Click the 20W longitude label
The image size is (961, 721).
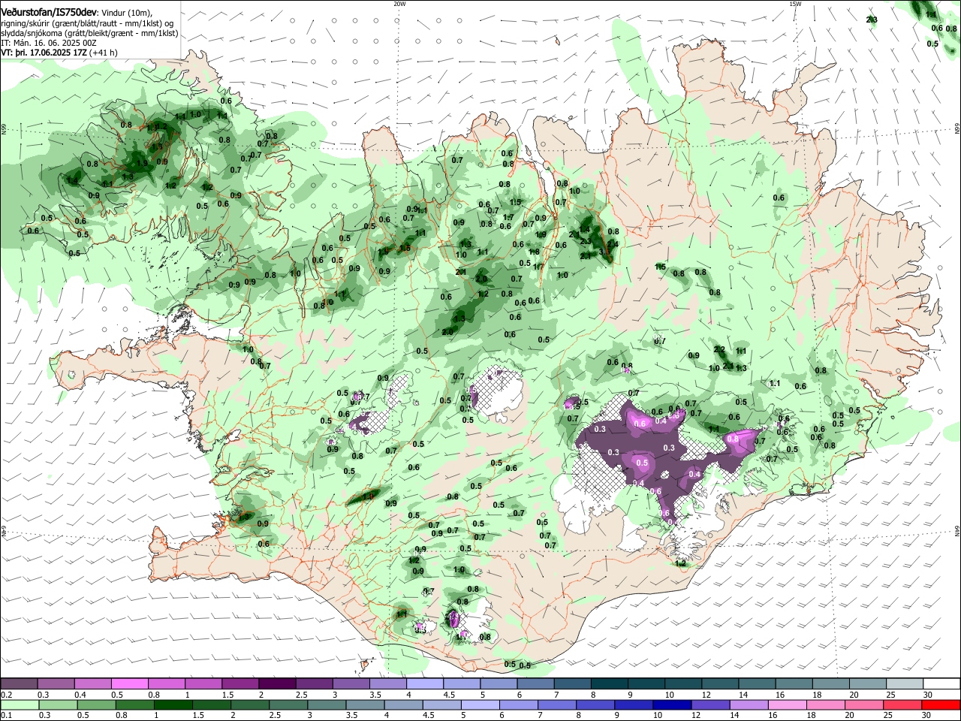(399, 4)
